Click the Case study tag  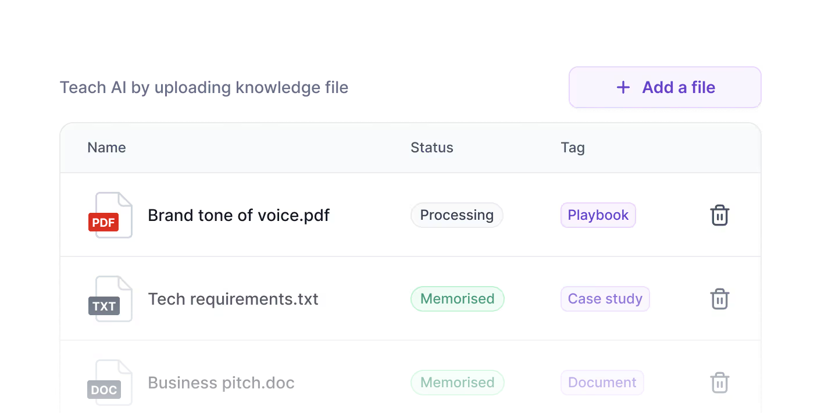(605, 299)
